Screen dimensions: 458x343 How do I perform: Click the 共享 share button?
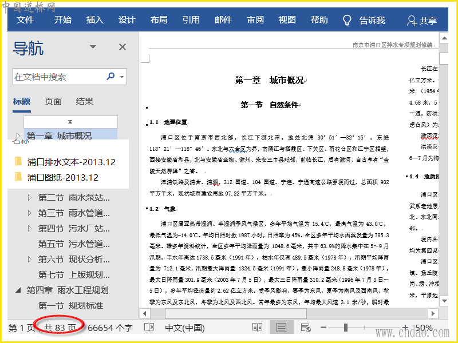click(x=422, y=21)
